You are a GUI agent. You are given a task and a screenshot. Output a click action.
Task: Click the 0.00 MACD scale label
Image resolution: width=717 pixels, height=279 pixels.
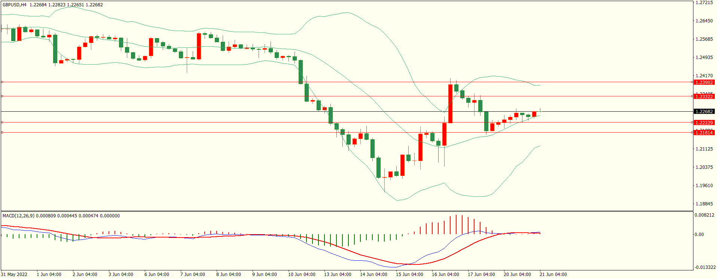[699, 235]
